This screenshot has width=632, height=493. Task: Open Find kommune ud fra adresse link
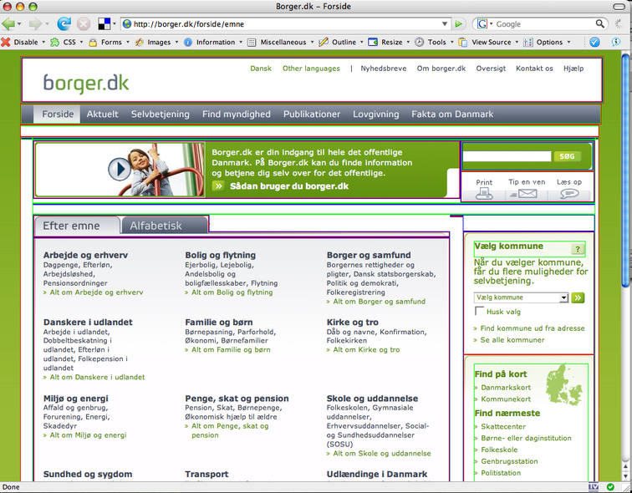[532, 328]
